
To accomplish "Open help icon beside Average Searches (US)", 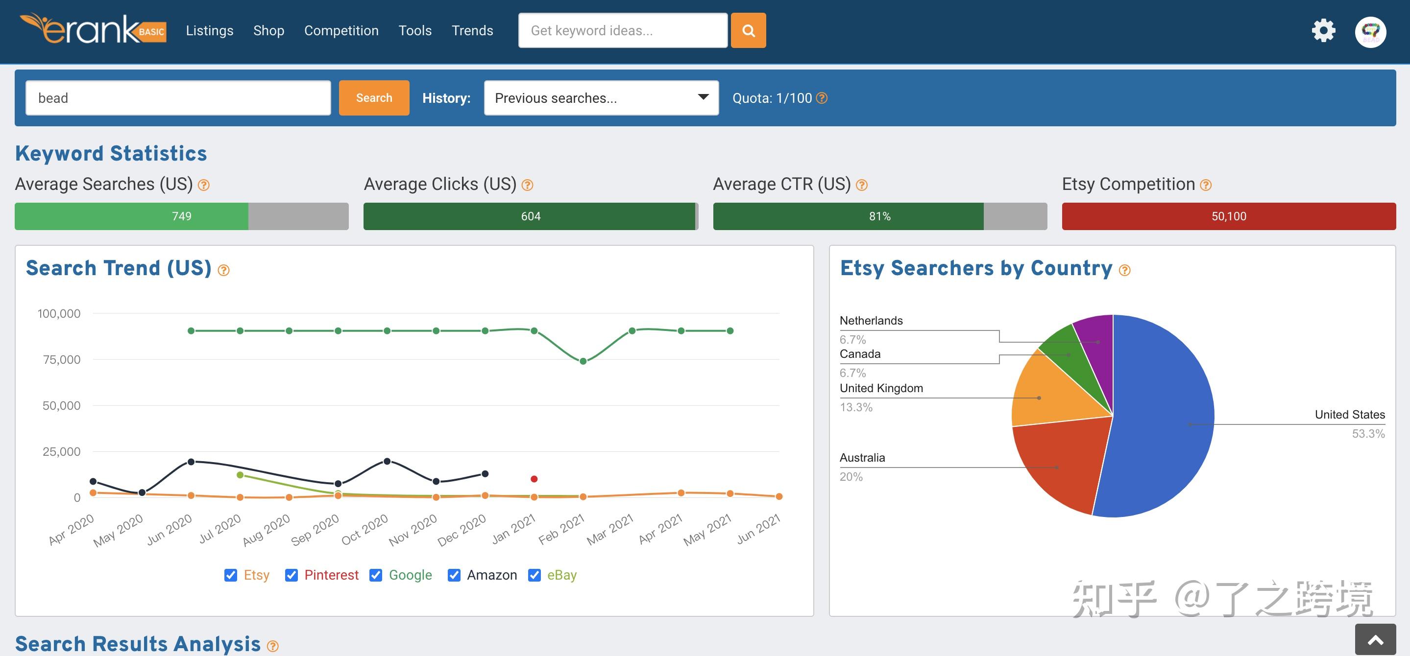I will [204, 186].
